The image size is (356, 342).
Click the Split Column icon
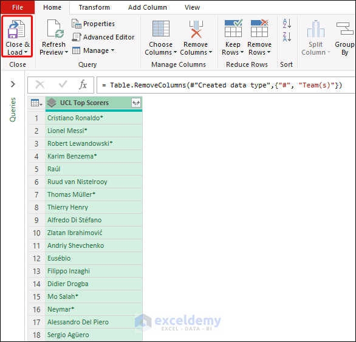[x=315, y=29]
